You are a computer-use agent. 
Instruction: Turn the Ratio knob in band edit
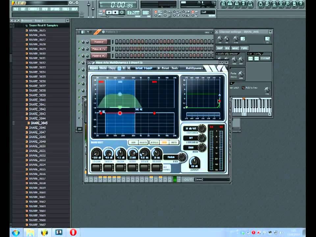(133, 153)
